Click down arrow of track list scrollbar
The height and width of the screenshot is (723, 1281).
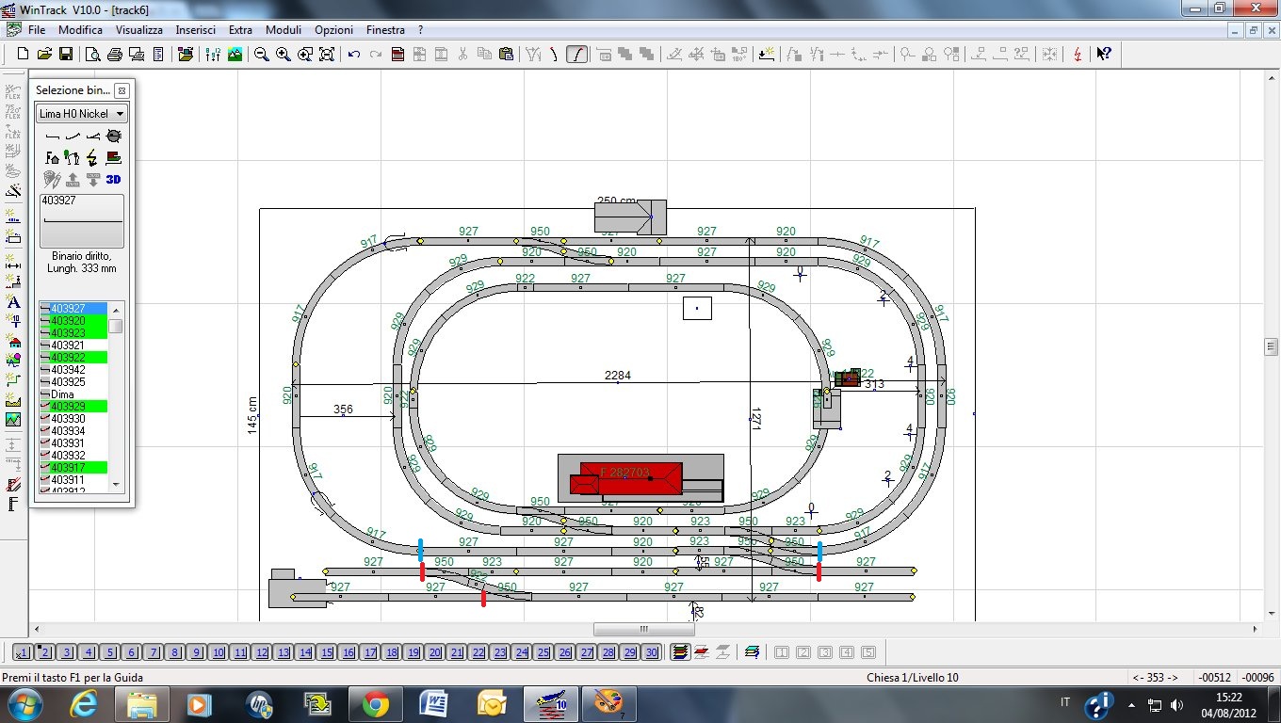[x=116, y=485]
